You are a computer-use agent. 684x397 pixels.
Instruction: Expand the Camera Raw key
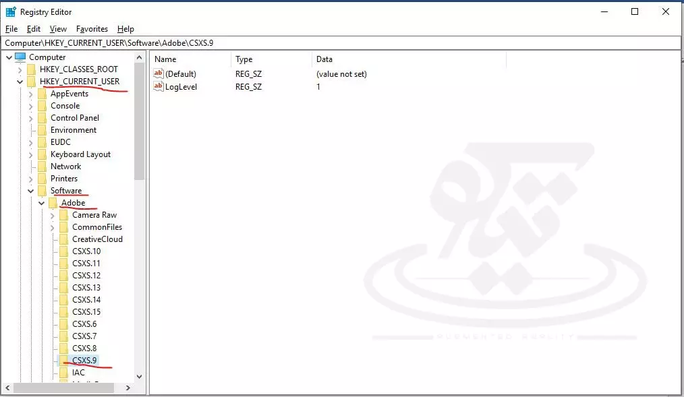[53, 215]
